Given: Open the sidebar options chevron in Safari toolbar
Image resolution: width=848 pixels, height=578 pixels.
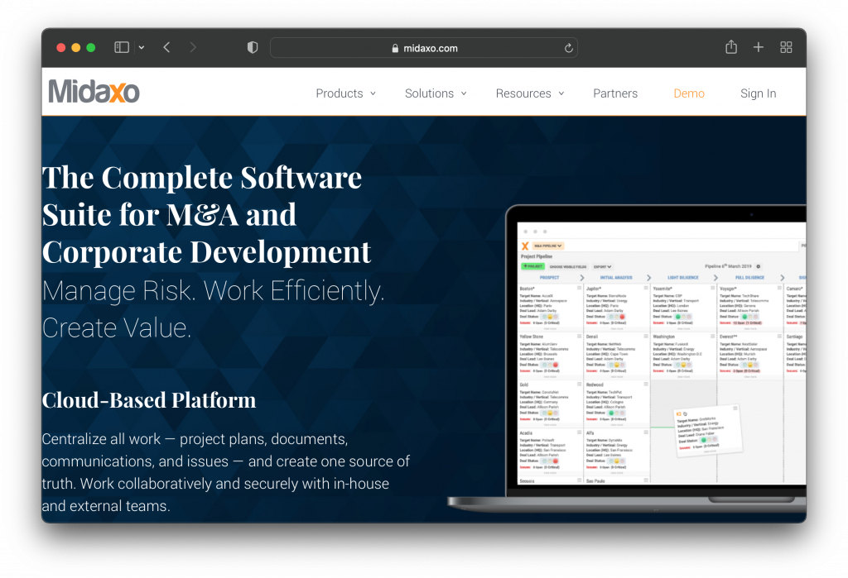Looking at the screenshot, I should (141, 47).
